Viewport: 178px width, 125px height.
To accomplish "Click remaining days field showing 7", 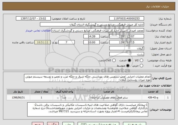I will (66, 42).
